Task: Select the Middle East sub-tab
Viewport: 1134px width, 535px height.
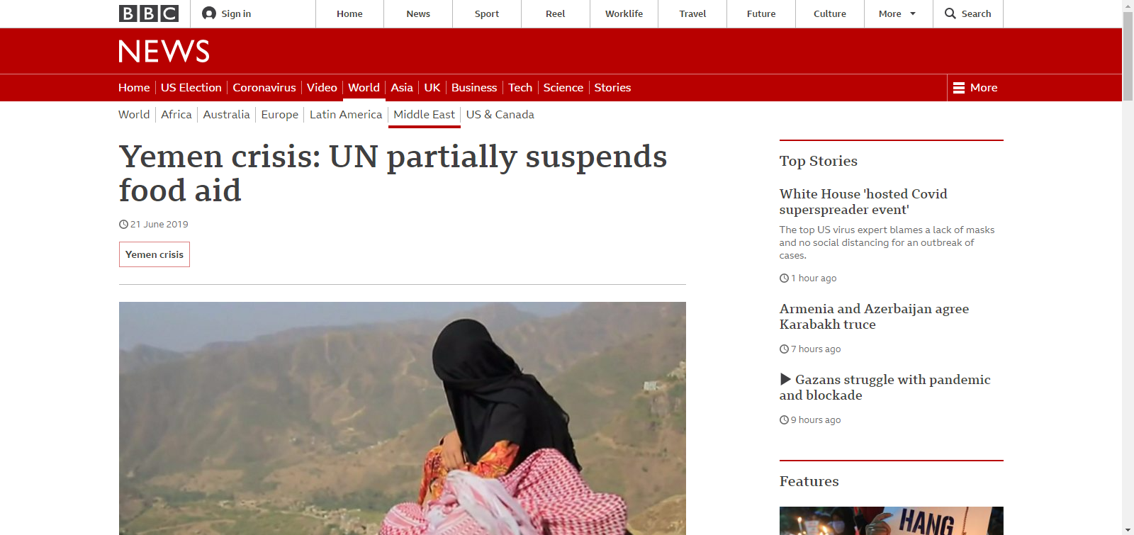Action: pyautogui.click(x=424, y=115)
